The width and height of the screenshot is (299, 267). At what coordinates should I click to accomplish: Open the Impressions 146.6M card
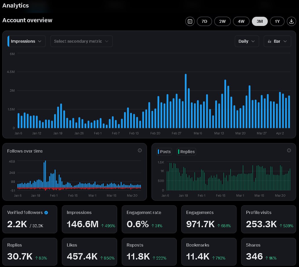coord(89,219)
